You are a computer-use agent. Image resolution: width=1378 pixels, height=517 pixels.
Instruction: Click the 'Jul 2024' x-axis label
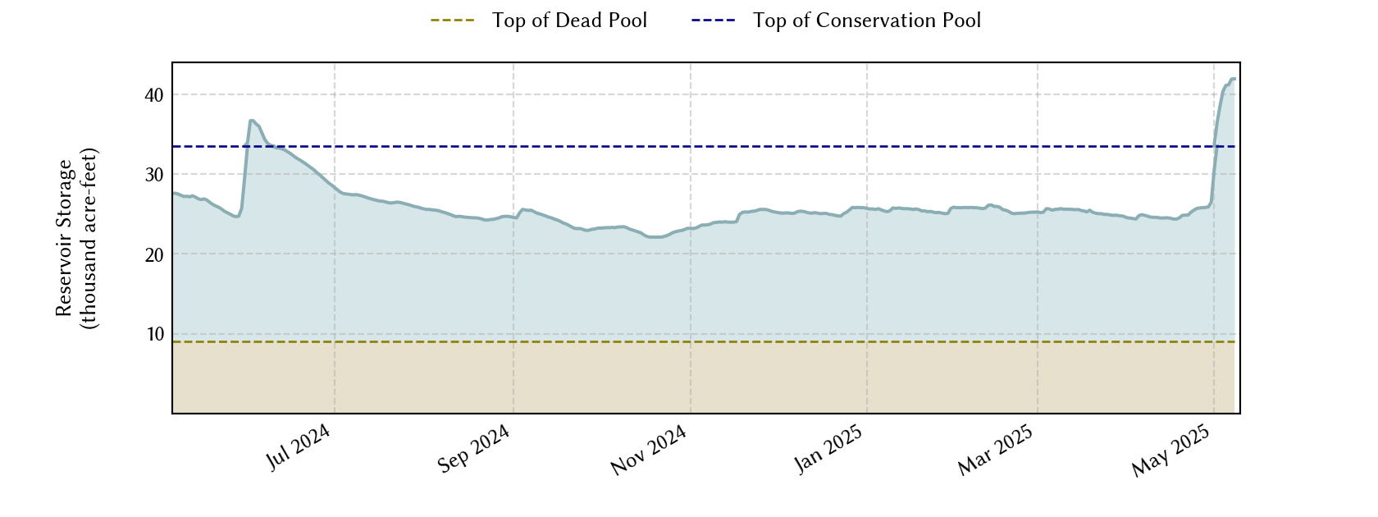tap(299, 448)
